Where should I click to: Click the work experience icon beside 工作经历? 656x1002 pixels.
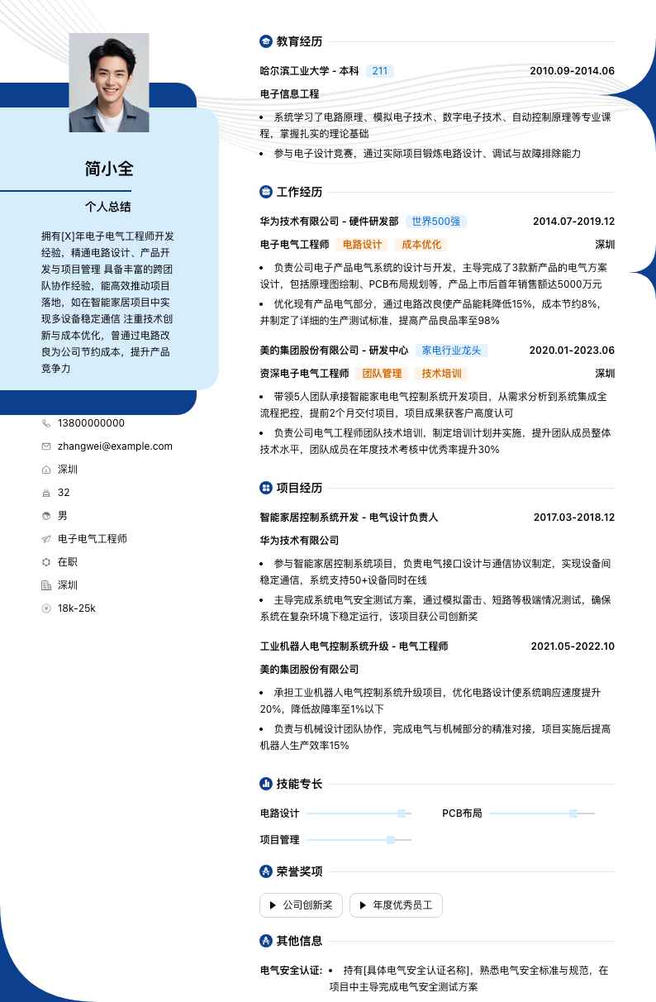point(266,192)
